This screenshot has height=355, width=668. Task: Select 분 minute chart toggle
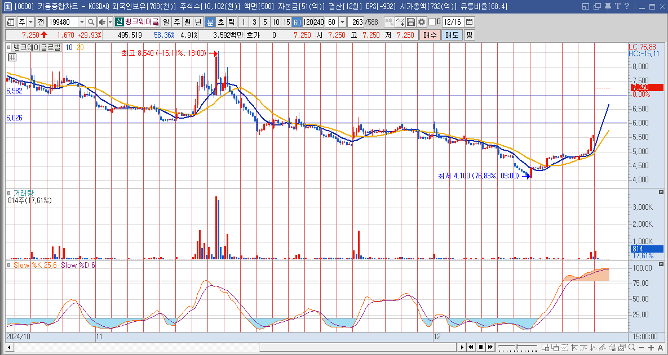click(x=210, y=22)
